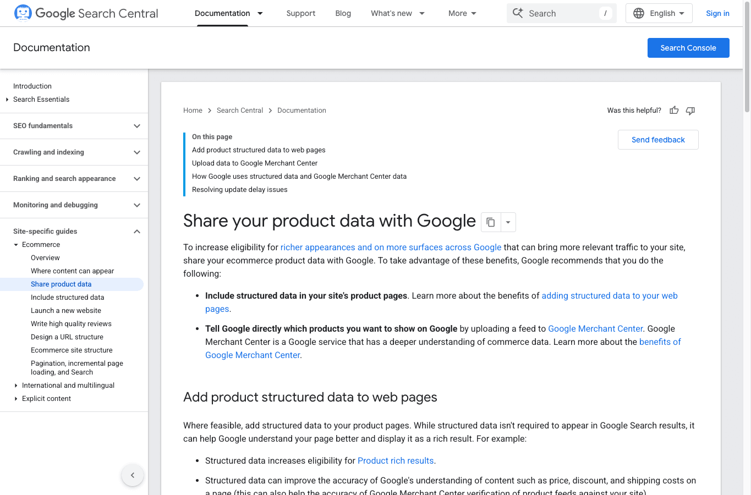
Task: Copy page with the copy icon beside title
Action: [x=491, y=222]
